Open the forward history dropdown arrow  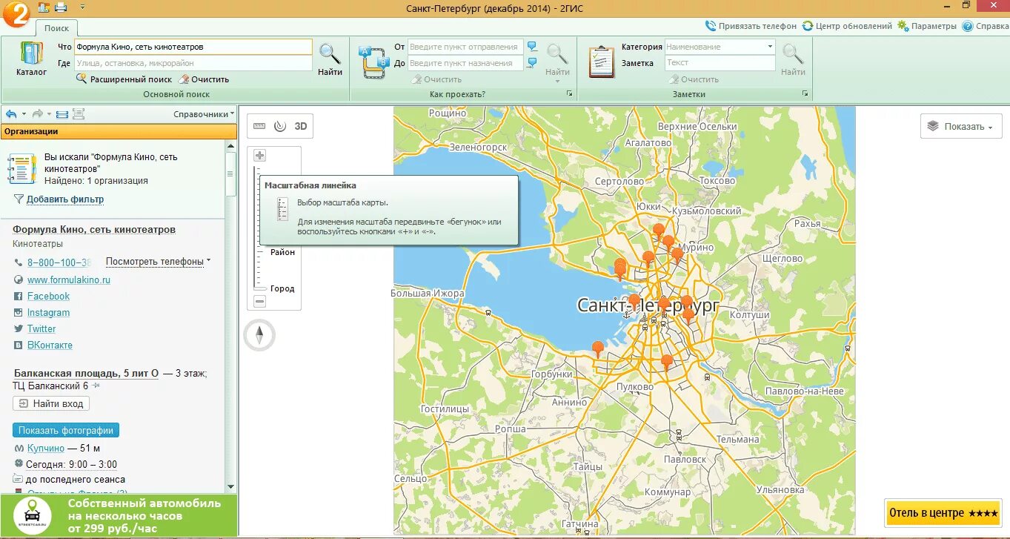49,114
